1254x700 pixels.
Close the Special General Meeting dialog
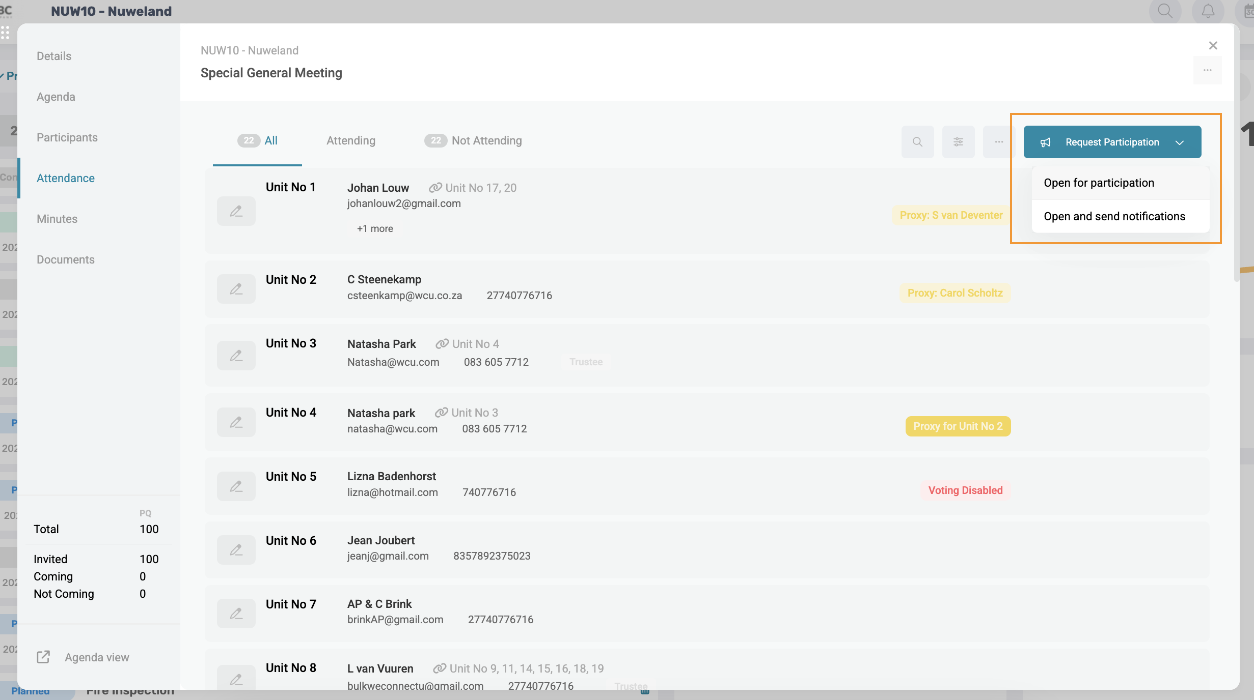tap(1213, 46)
